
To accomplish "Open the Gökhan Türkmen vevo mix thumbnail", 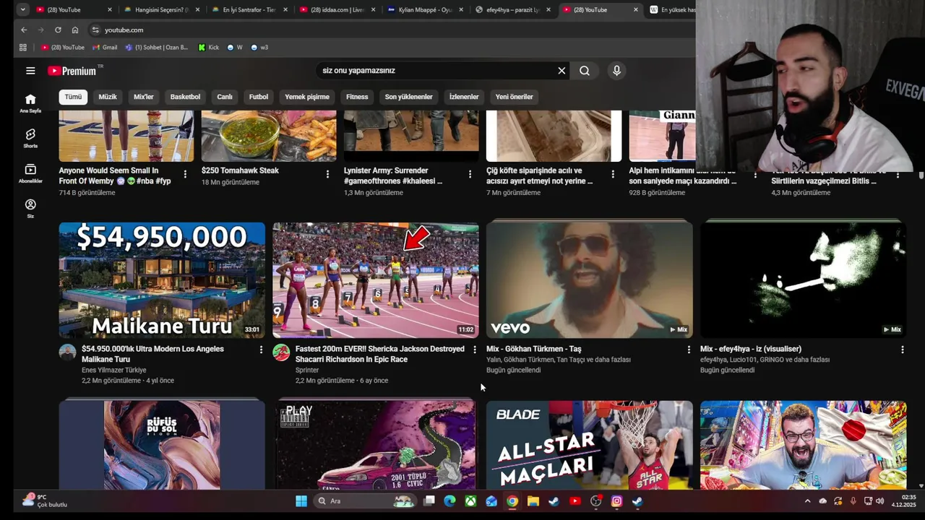I will pos(589,280).
